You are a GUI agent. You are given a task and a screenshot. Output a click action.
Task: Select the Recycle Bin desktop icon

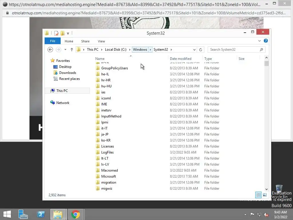coord(279,192)
